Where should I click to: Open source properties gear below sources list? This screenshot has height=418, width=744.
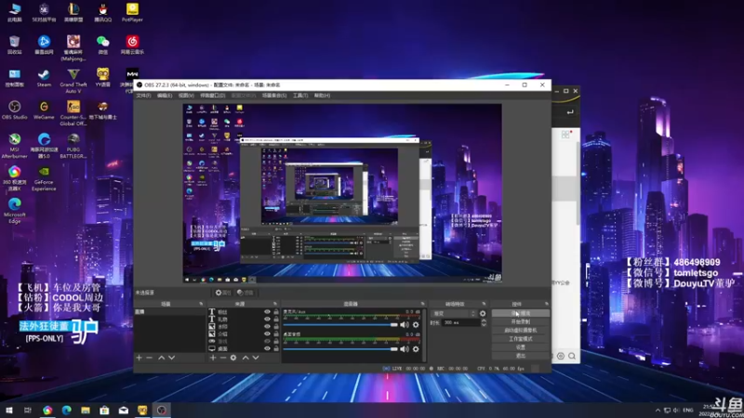(x=233, y=358)
